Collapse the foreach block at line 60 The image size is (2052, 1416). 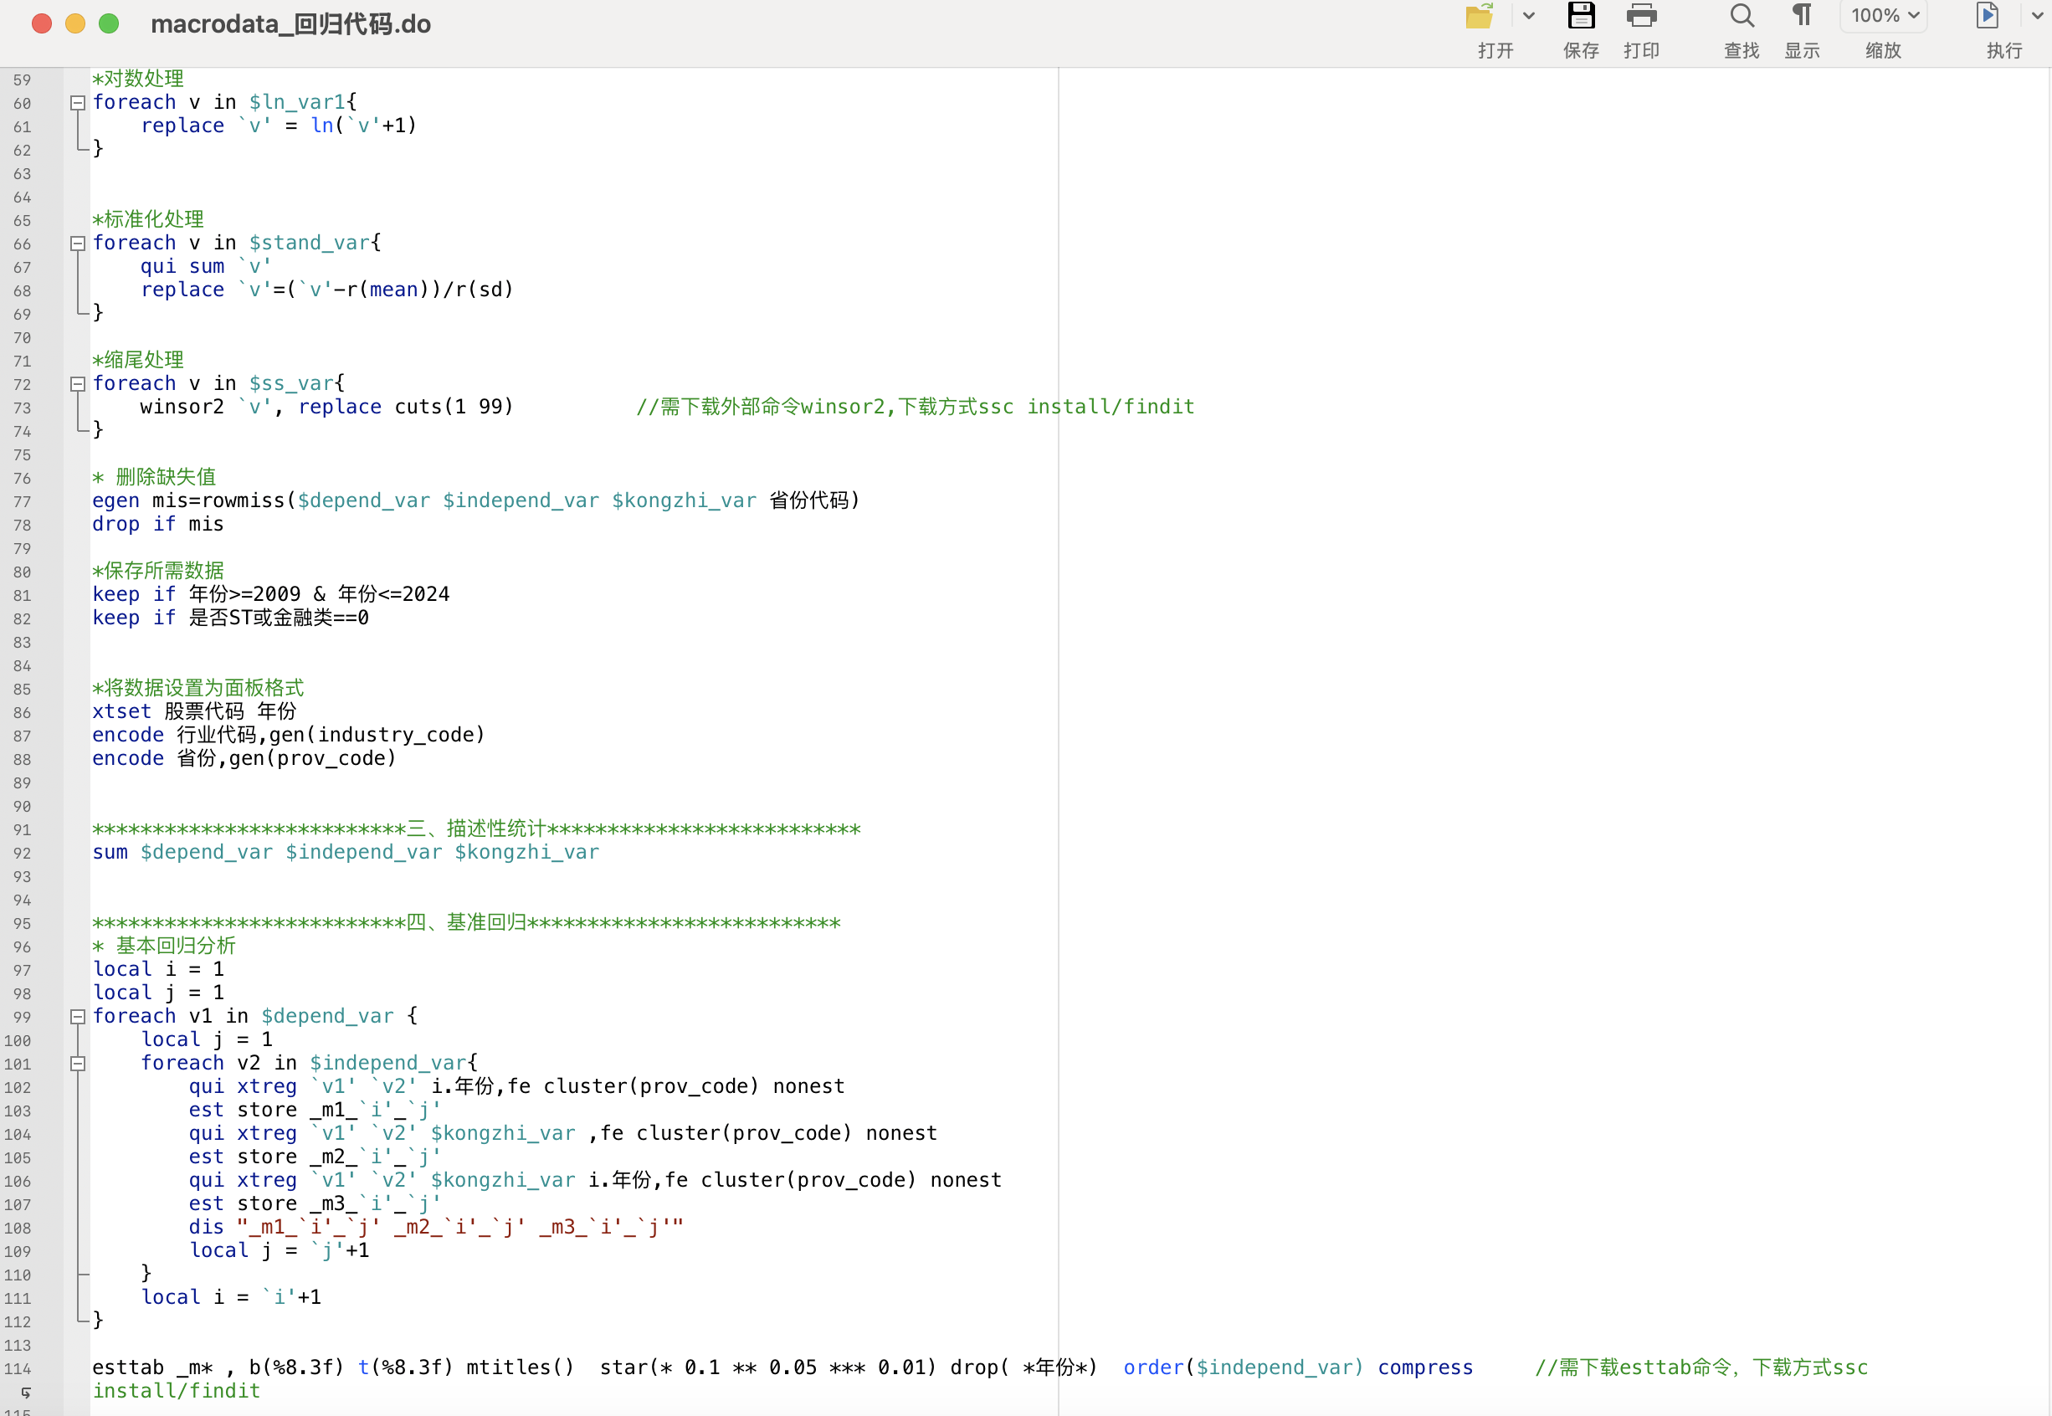tap(77, 103)
